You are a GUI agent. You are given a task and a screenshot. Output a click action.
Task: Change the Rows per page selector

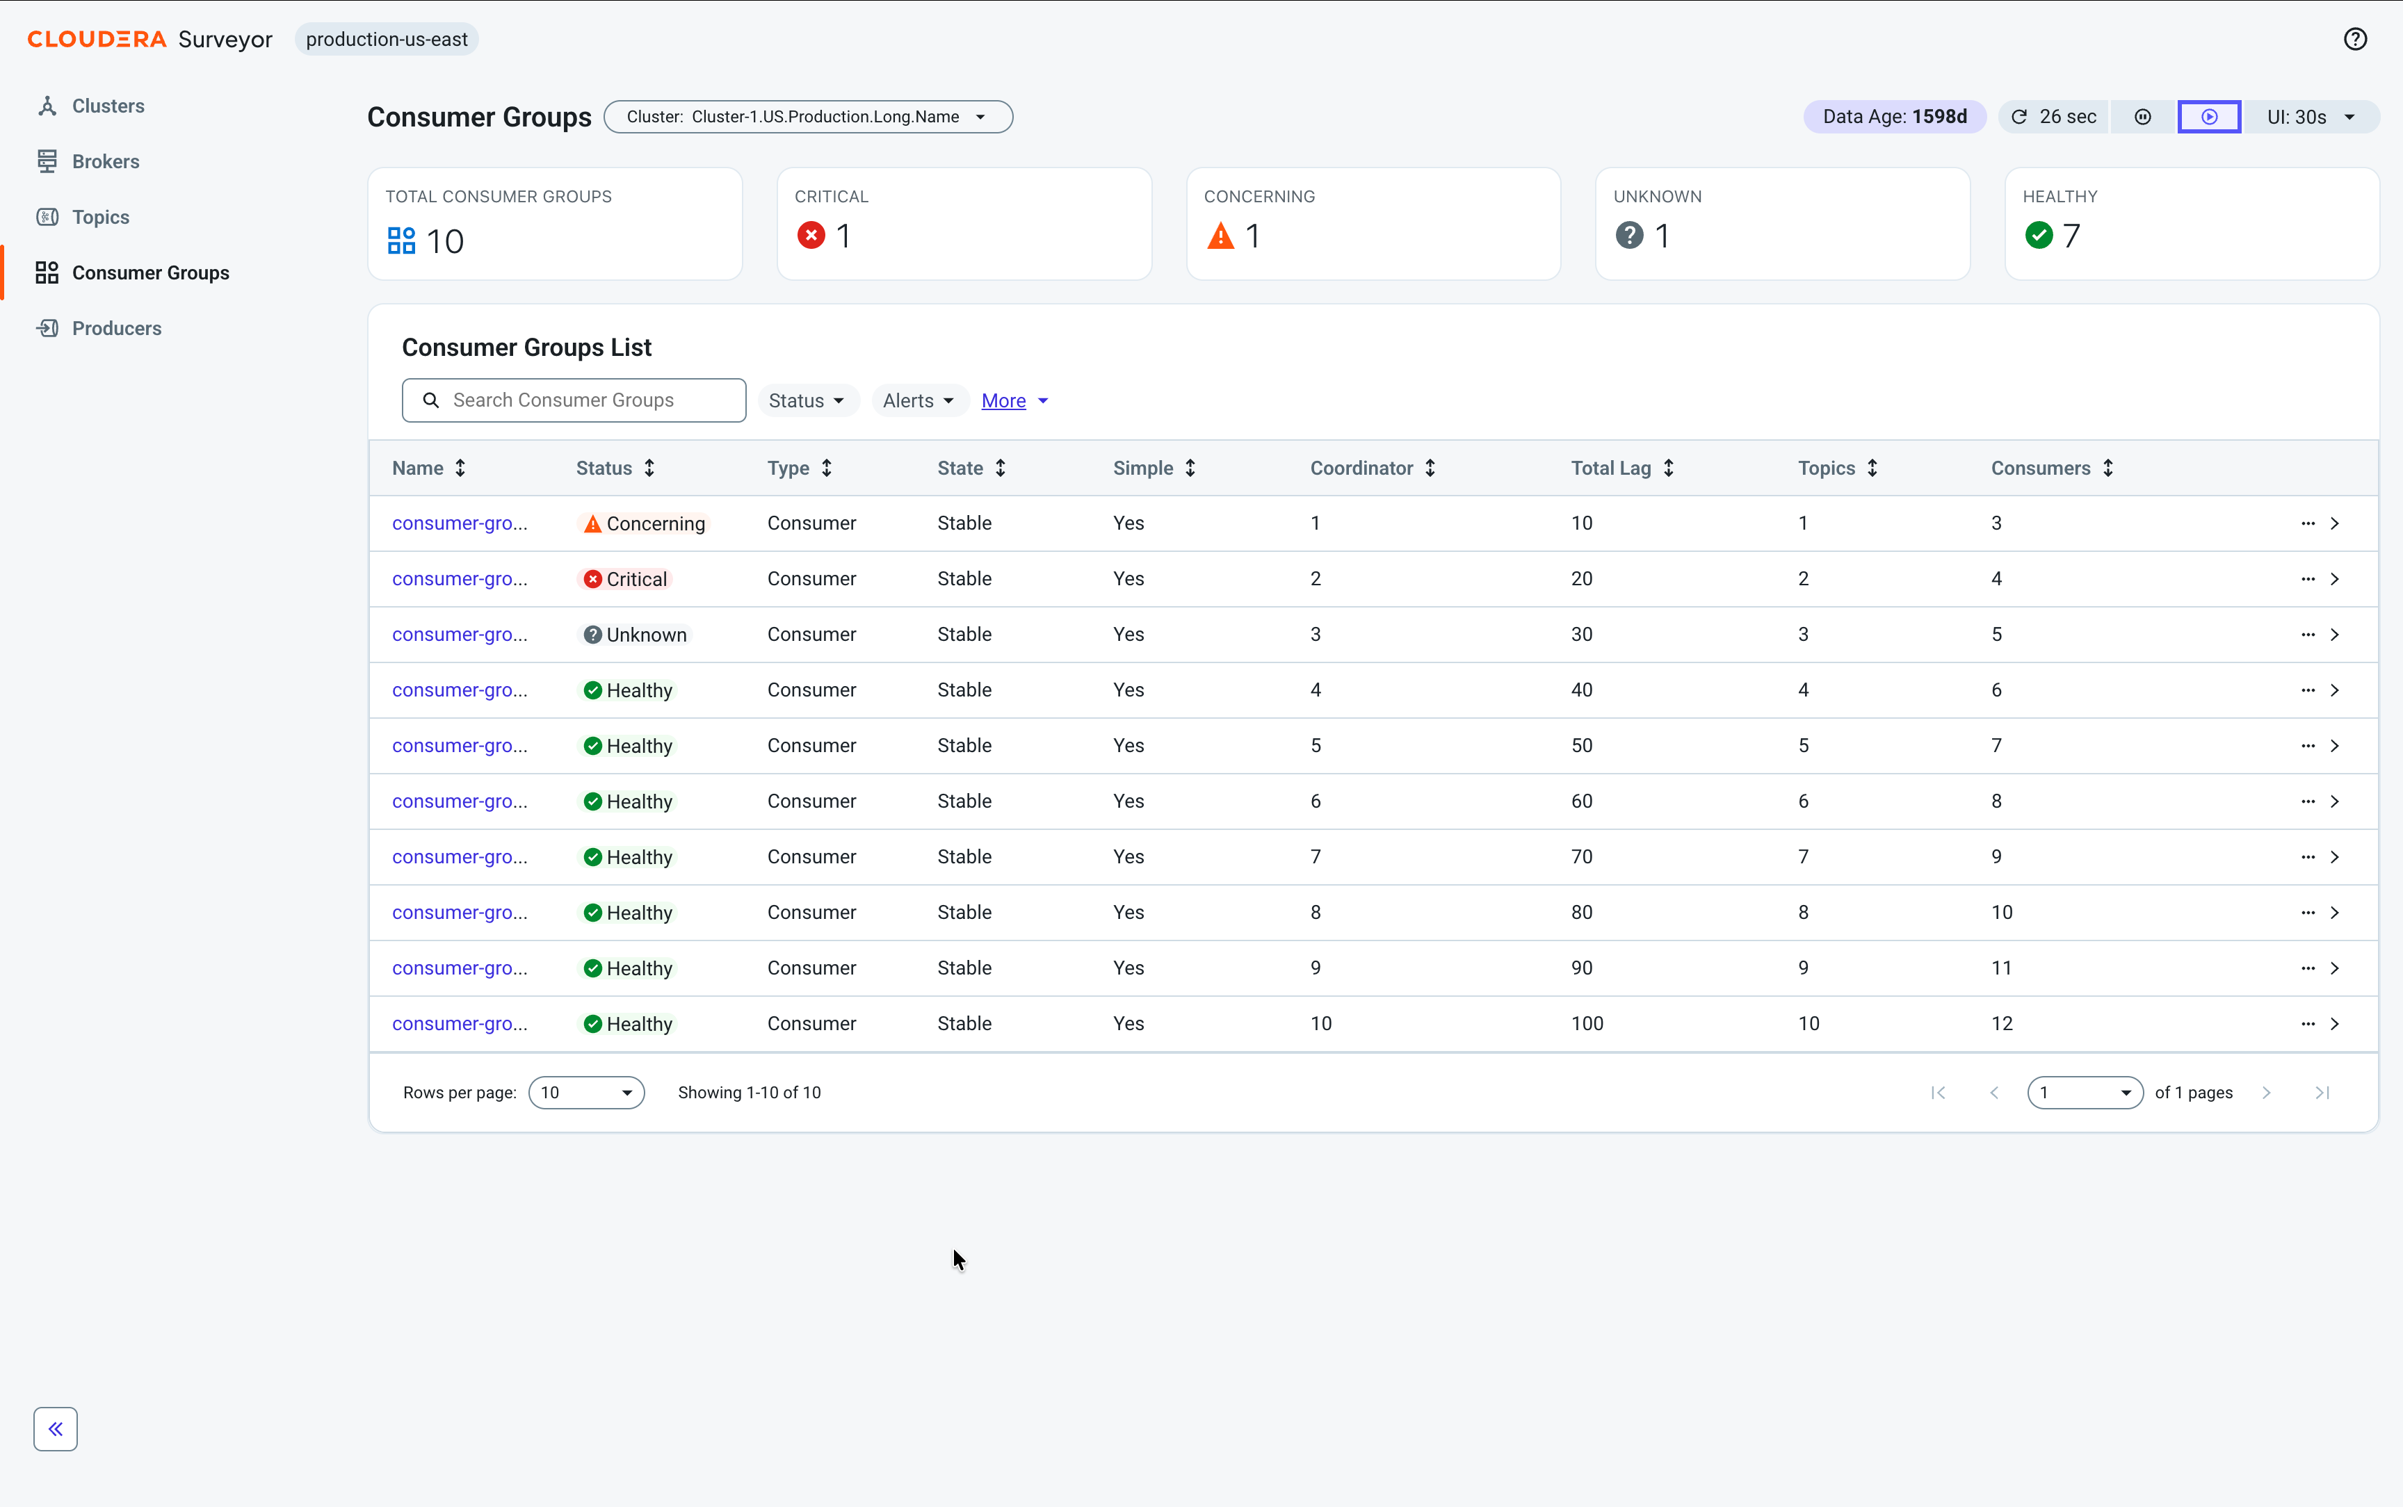tap(586, 1093)
